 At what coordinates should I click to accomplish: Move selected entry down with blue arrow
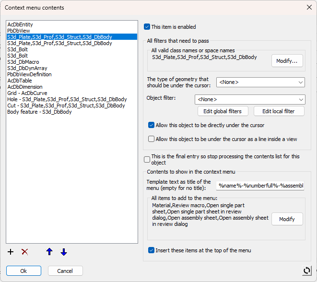pos(64,252)
